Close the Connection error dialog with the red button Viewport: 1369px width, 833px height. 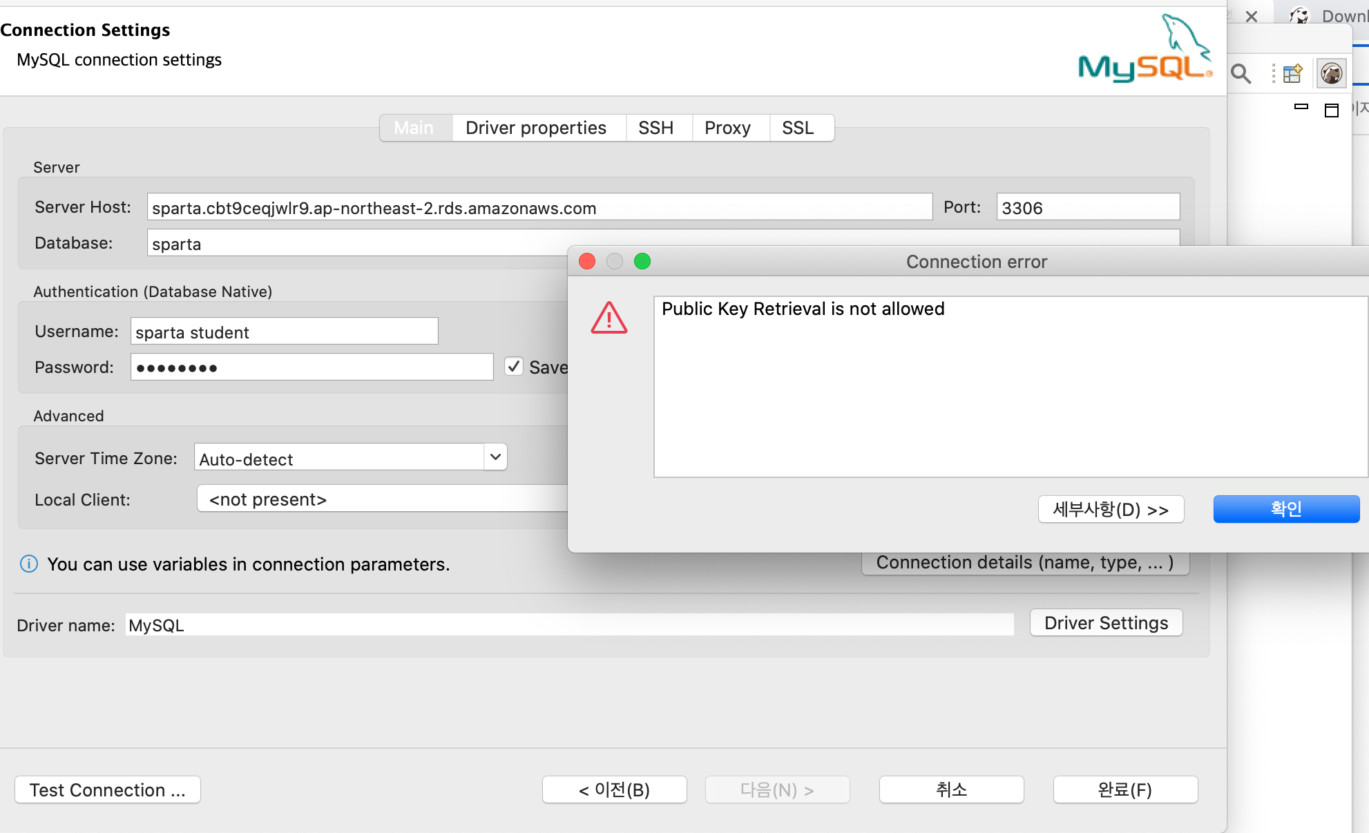(587, 261)
